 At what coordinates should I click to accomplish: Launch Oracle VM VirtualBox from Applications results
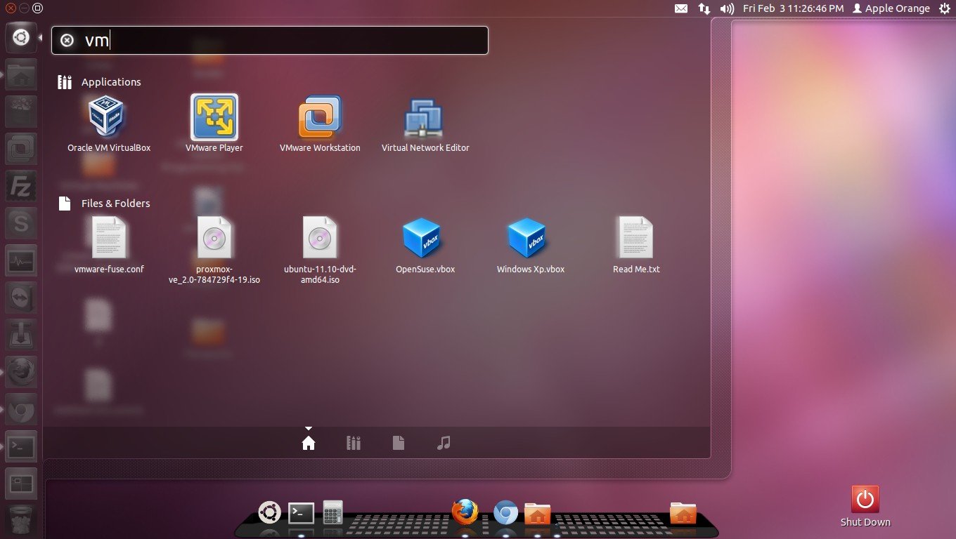coord(108,124)
